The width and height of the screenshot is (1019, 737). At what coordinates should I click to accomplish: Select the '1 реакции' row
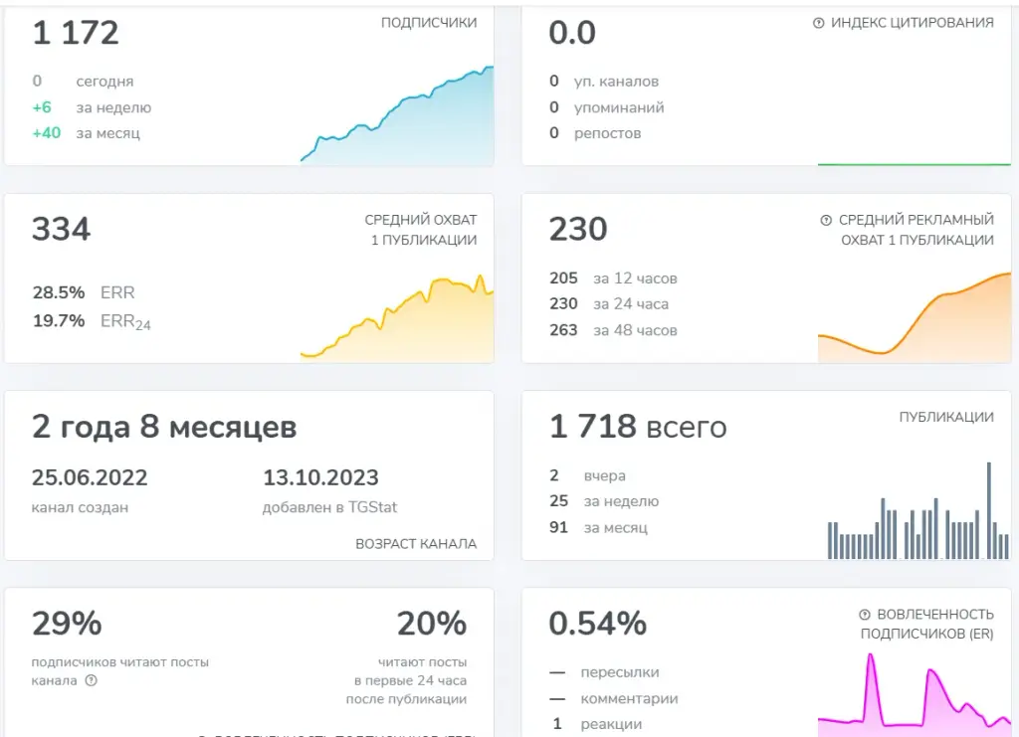(597, 725)
